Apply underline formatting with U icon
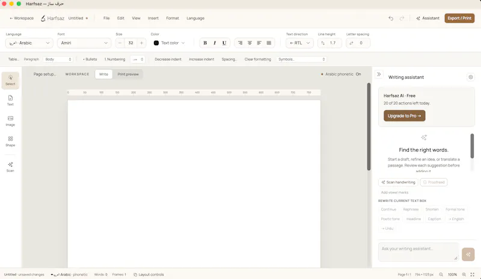481x279 pixels. 224,43
